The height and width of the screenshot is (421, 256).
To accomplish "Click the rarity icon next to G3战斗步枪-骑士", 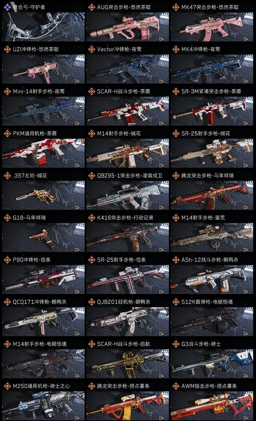I will coord(176,344).
